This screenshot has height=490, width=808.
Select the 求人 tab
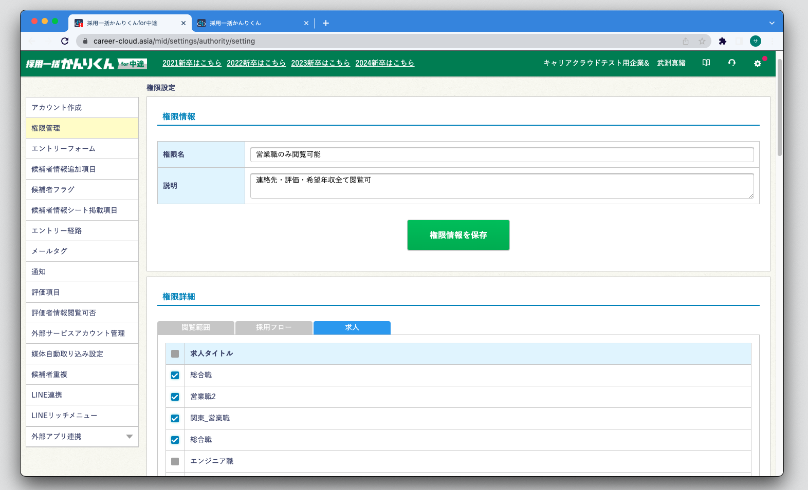352,327
